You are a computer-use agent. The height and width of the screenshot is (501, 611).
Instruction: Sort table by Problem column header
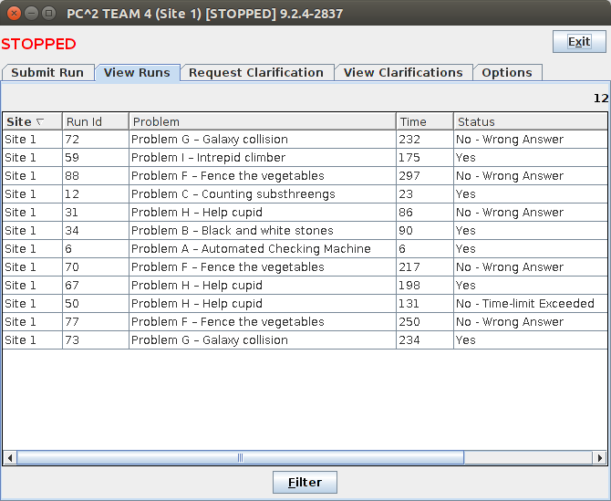pos(262,121)
